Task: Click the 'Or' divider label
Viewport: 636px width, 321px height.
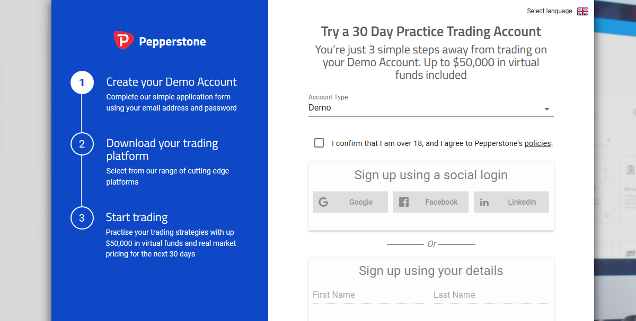Action: (432, 244)
